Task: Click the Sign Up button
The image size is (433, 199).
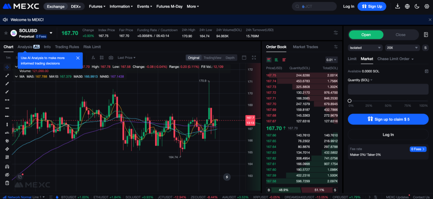Action: (x=372, y=6)
